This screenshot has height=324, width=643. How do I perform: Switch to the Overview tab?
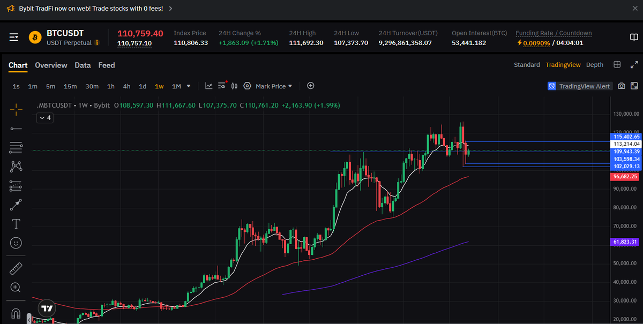tap(51, 65)
